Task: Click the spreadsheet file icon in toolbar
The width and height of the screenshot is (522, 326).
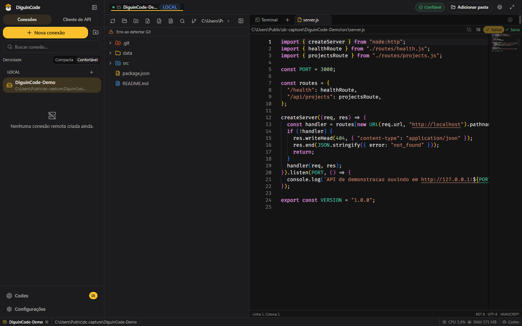Action: pos(159,21)
